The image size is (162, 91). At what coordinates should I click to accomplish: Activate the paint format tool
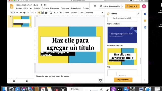(x=28, y=13)
